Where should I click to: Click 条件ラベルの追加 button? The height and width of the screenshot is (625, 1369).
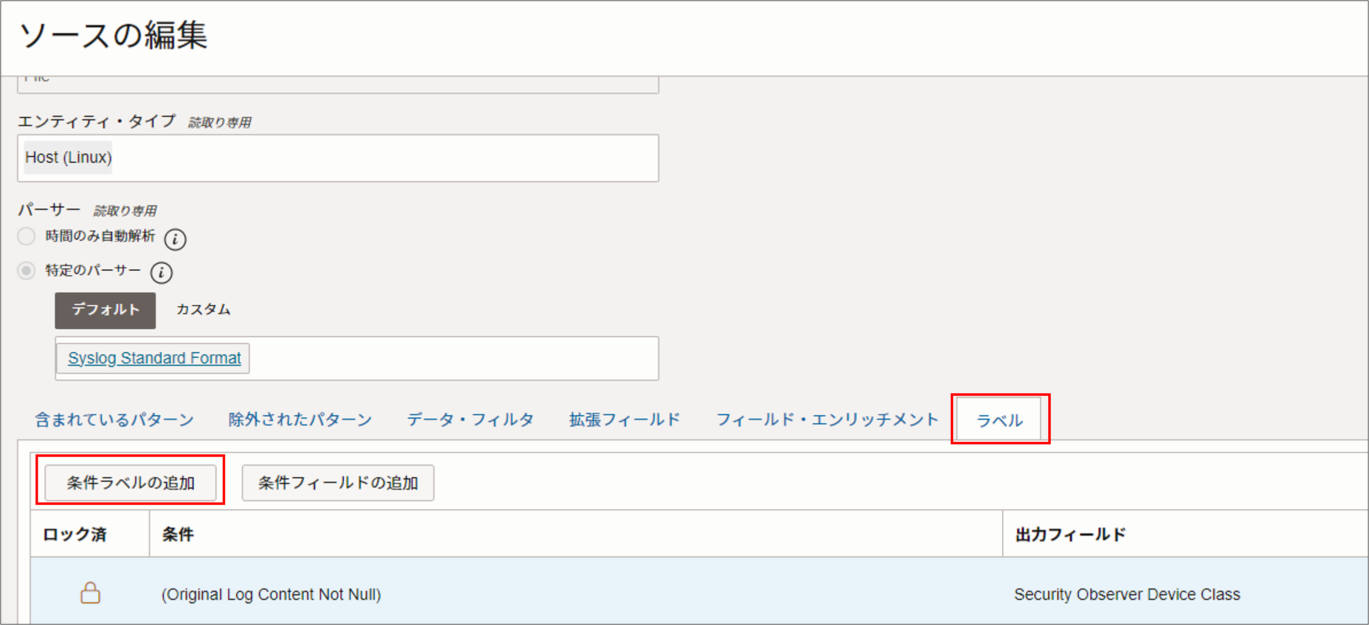point(130,482)
